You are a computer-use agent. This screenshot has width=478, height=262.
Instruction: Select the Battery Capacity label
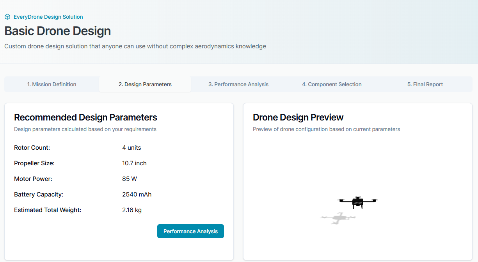39,195
